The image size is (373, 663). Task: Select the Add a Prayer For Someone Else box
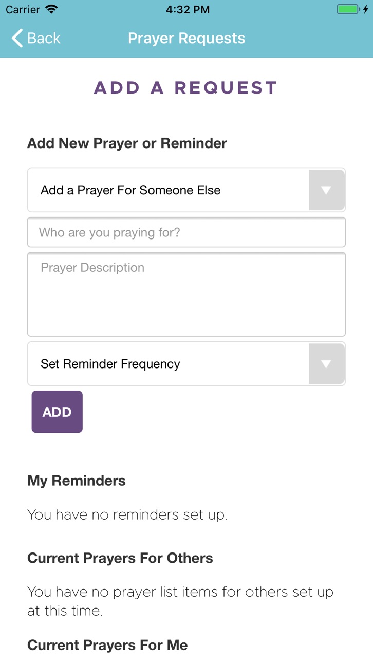pyautogui.click(x=186, y=190)
